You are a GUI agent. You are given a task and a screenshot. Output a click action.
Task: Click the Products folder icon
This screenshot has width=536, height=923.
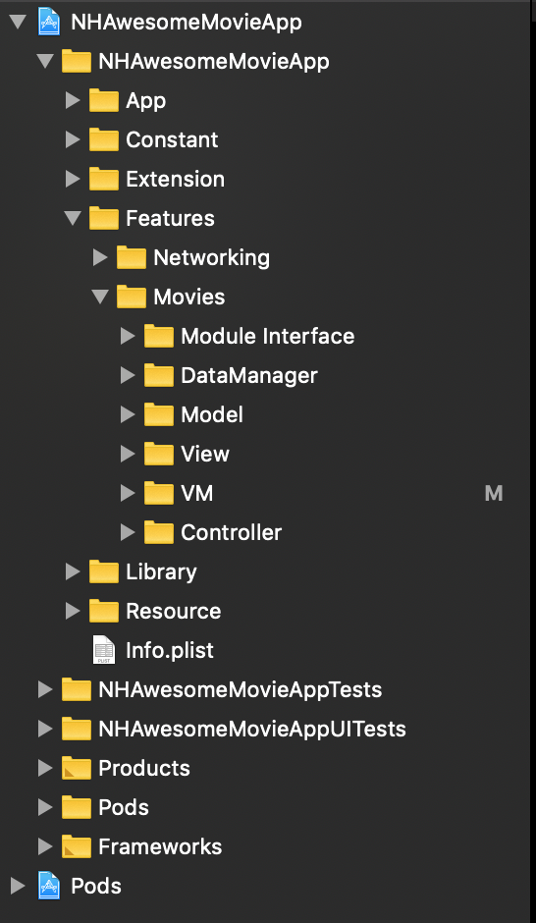pos(77,768)
